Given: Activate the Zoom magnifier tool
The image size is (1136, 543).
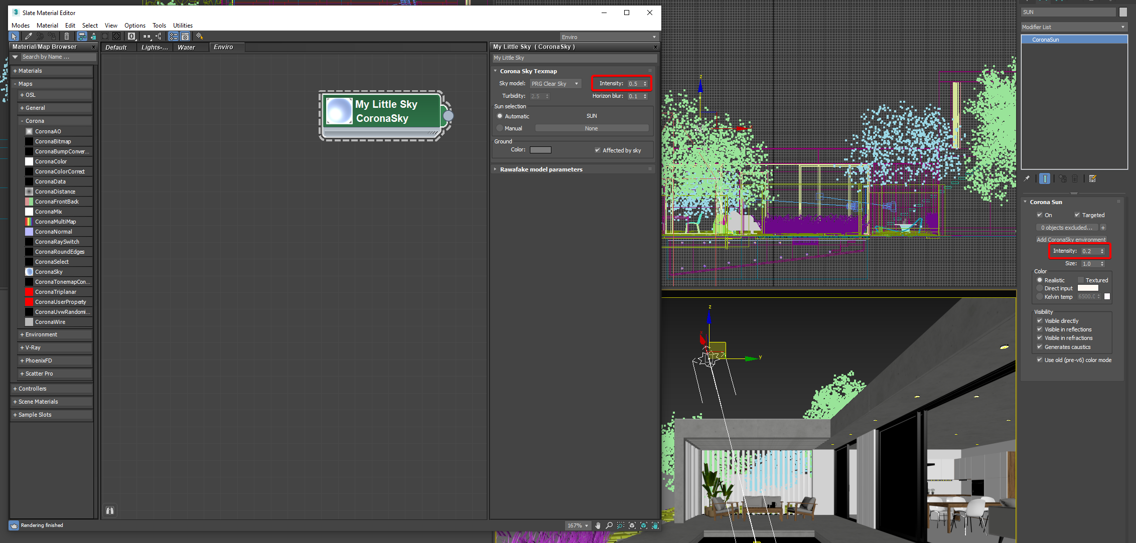Looking at the screenshot, I should tap(609, 525).
